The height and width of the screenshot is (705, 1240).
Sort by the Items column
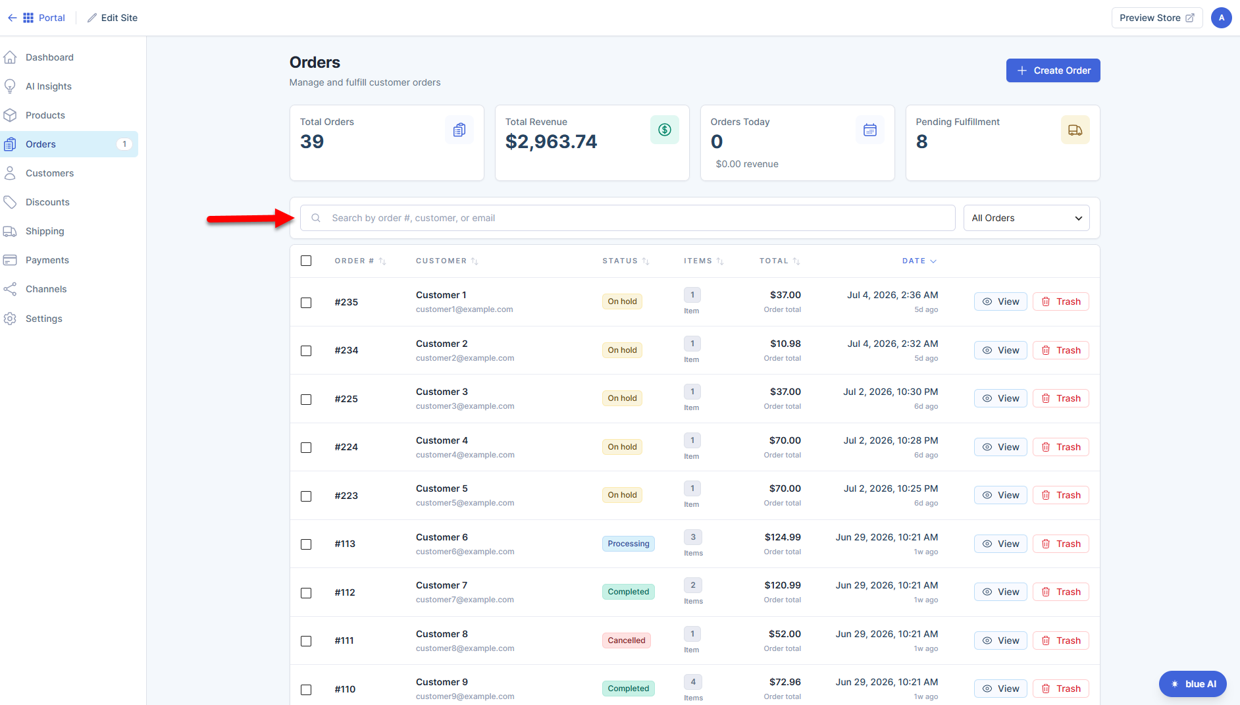704,261
